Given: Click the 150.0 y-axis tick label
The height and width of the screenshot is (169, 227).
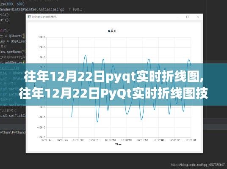Looking at the screenshot, I should pos(42,37).
